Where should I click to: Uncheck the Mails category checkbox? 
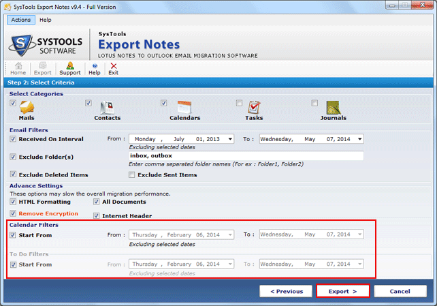point(13,103)
